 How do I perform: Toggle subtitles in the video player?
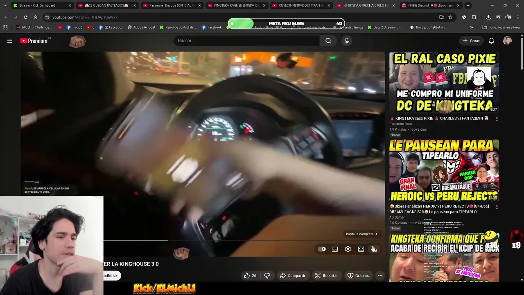point(335,249)
